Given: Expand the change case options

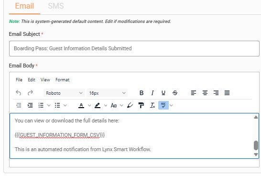Looking at the screenshot, I should [121, 105].
